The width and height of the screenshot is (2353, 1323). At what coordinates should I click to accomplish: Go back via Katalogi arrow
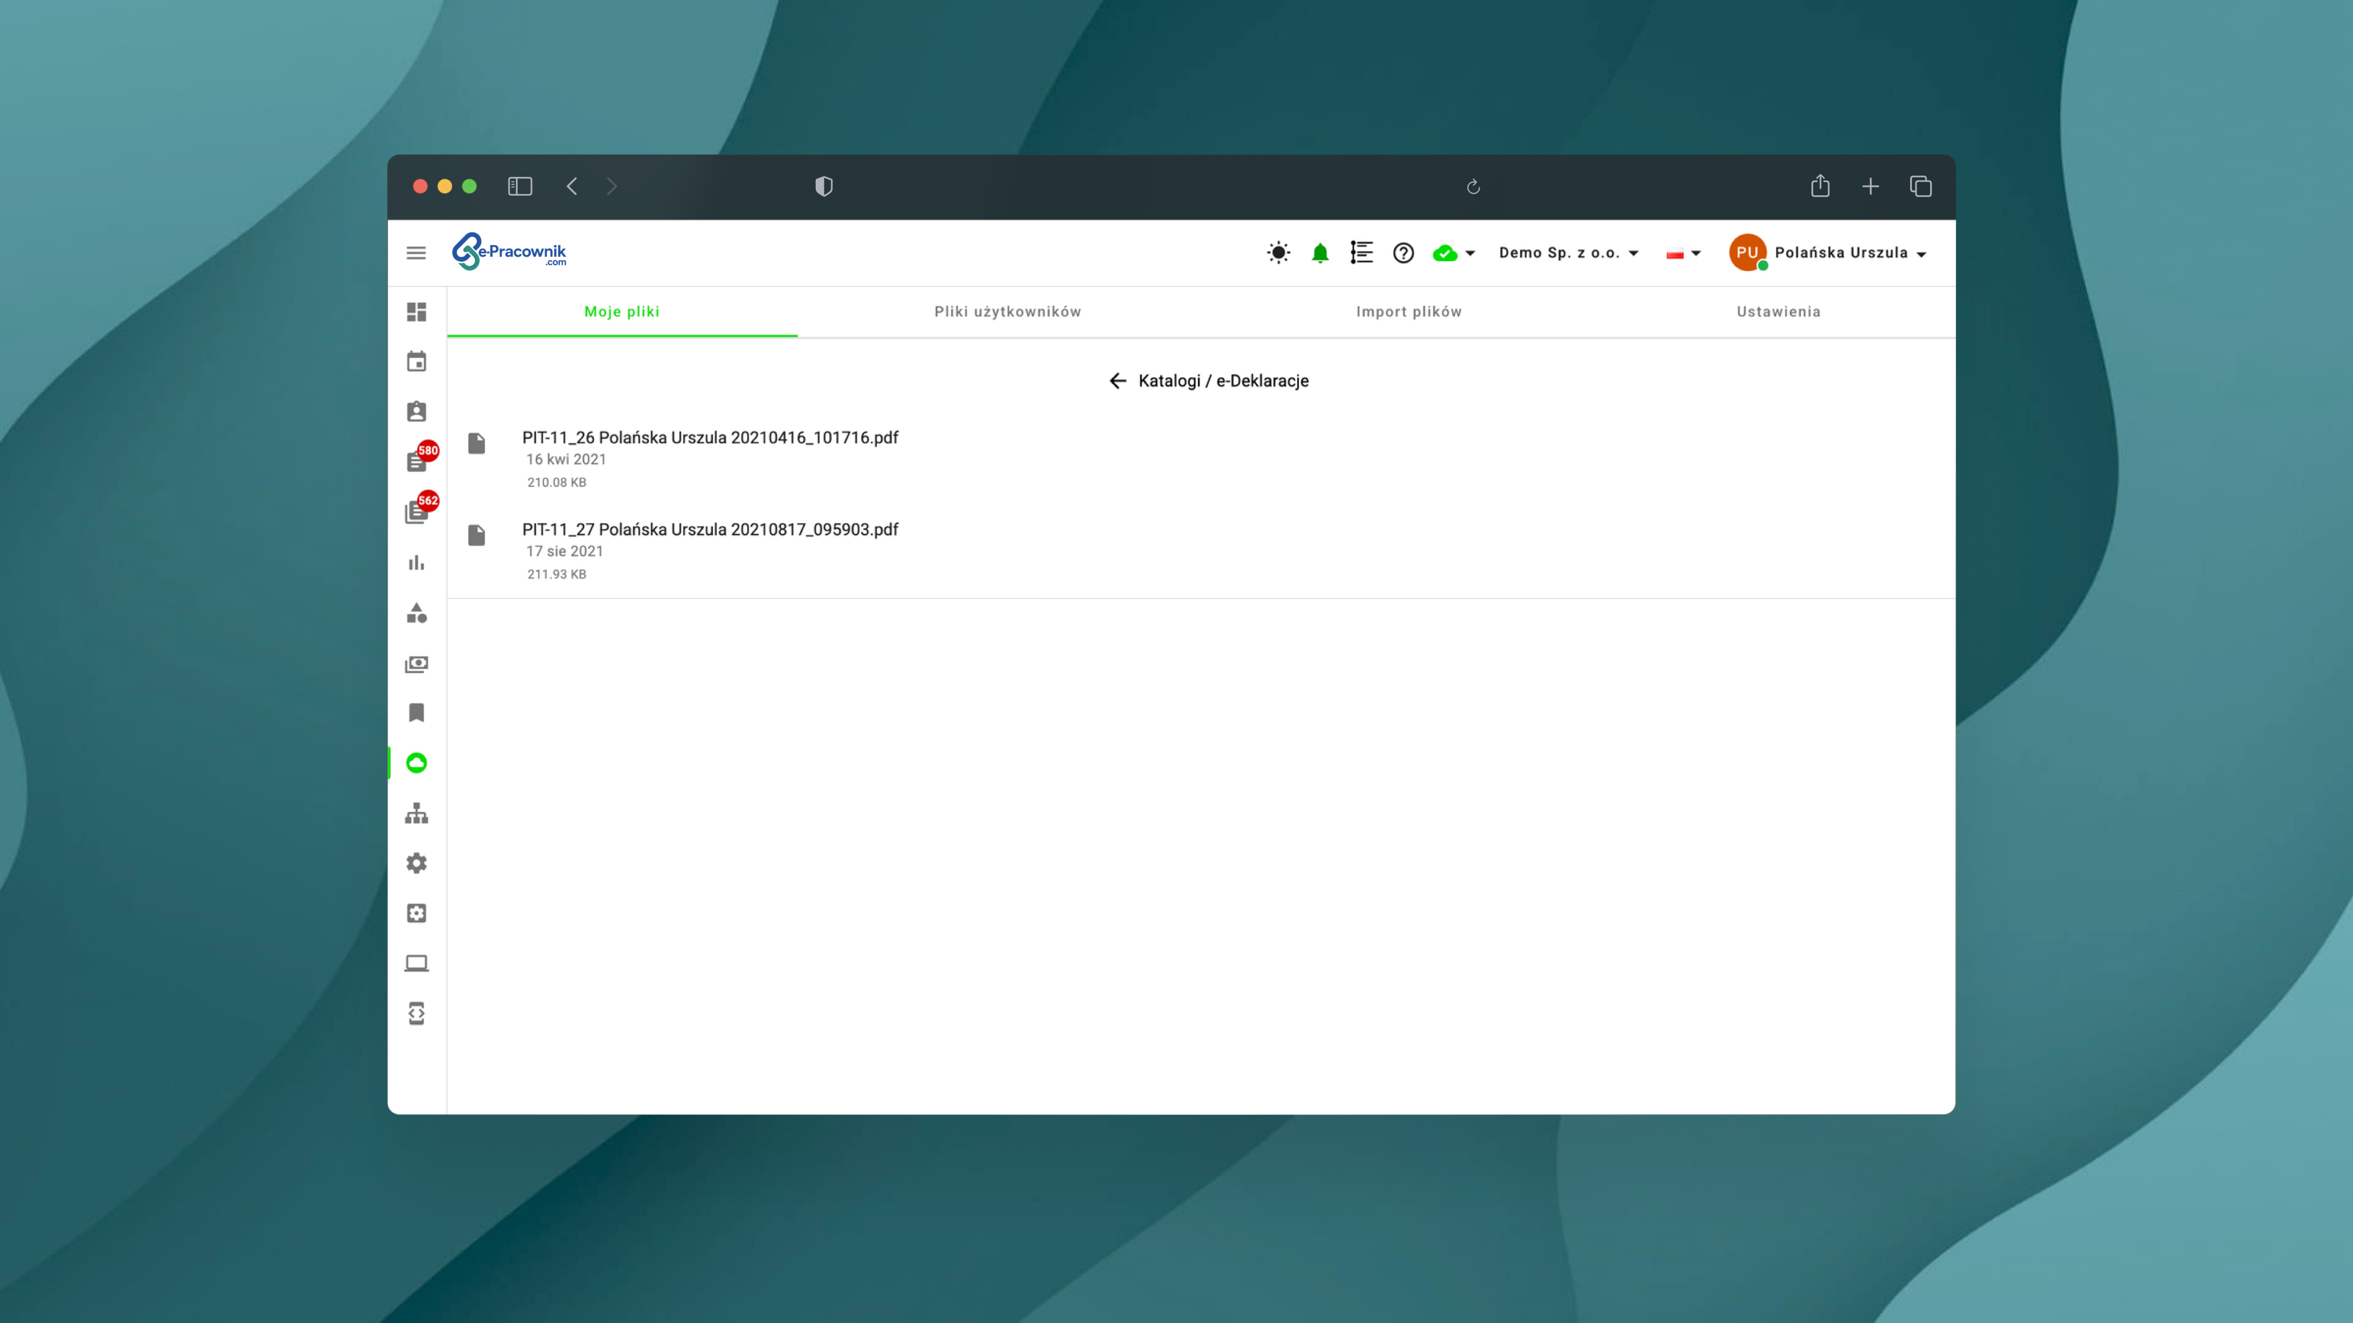tap(1117, 381)
